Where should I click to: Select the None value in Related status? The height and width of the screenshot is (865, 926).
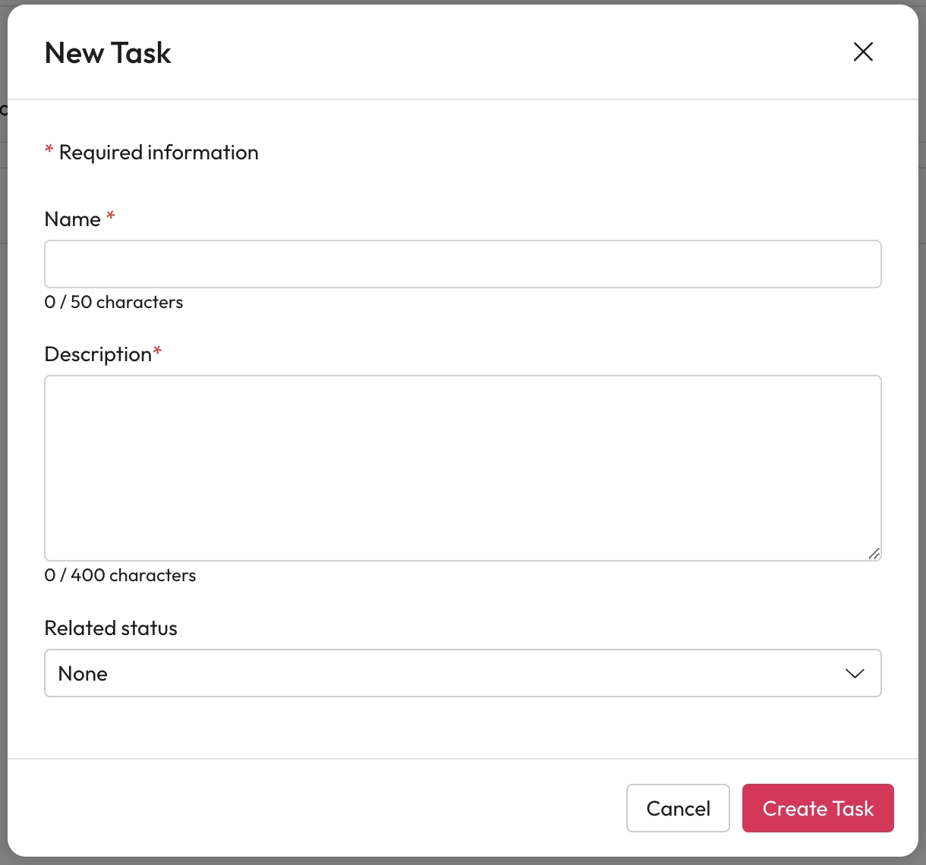pyautogui.click(x=83, y=674)
